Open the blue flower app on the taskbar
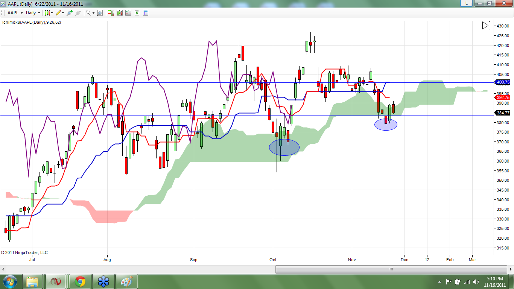The height and width of the screenshot is (289, 514). pos(103,281)
